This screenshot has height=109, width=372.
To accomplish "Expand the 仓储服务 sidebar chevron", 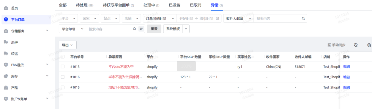I will click(47, 31).
